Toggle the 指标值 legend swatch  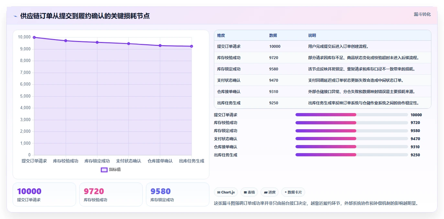tap(104, 170)
